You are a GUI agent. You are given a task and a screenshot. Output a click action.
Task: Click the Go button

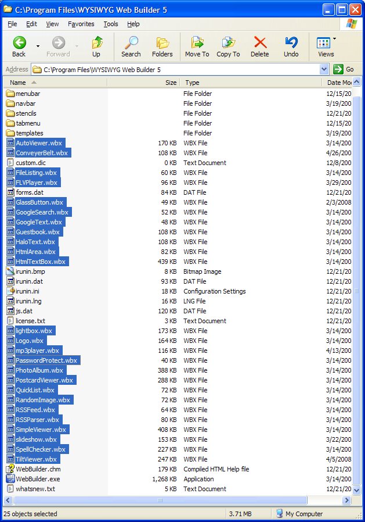(x=344, y=69)
